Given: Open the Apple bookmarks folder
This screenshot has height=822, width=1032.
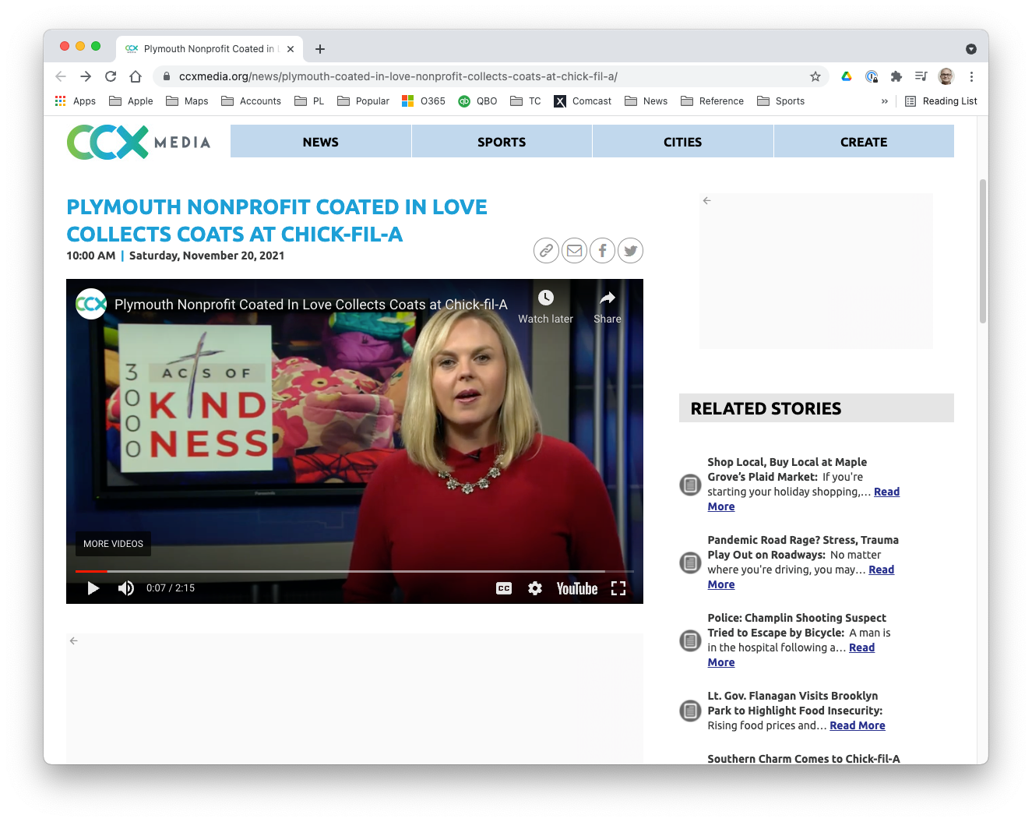Looking at the screenshot, I should tap(131, 101).
